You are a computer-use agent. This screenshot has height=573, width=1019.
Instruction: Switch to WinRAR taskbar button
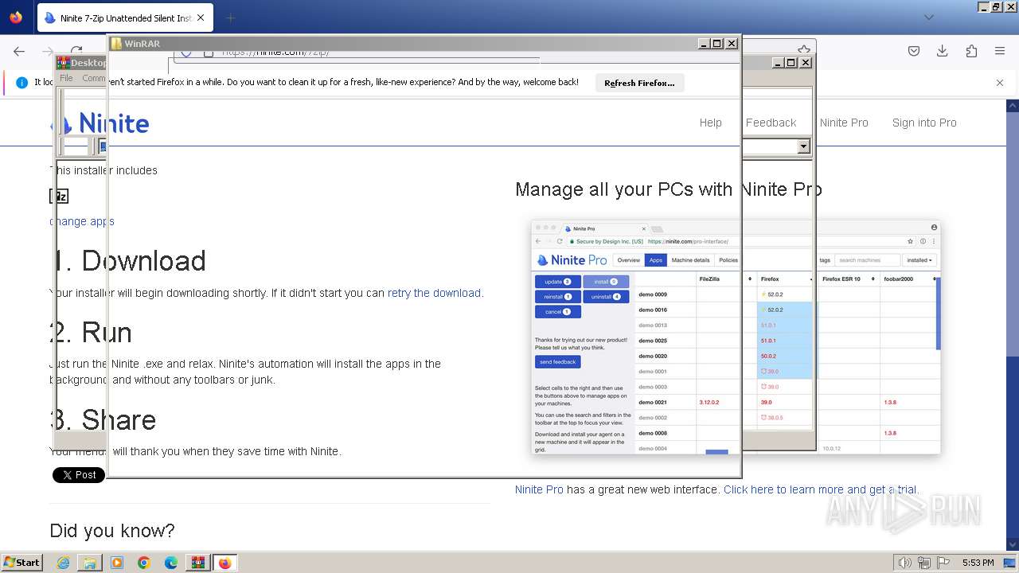click(x=198, y=563)
